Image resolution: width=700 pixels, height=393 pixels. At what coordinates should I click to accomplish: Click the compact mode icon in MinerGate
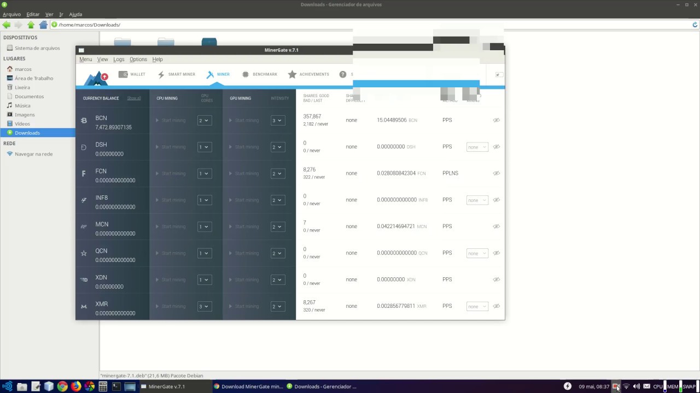pos(499,75)
